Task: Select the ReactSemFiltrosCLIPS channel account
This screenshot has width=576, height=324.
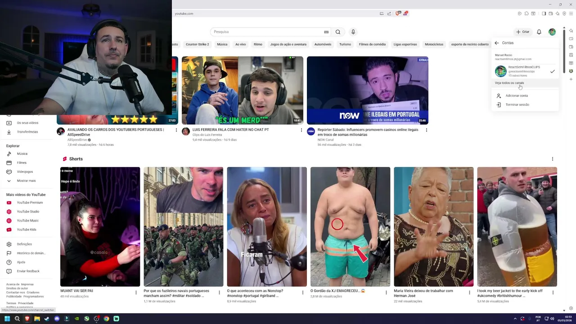Action: (525, 71)
